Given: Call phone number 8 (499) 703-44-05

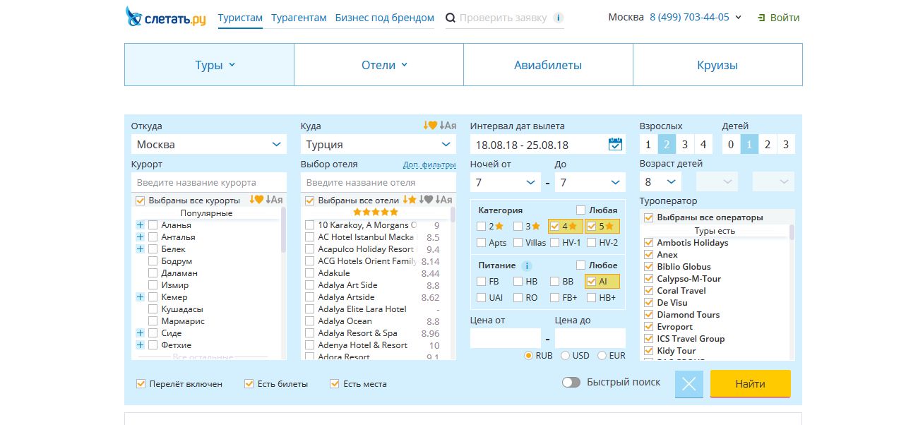Looking at the screenshot, I should tap(689, 18).
